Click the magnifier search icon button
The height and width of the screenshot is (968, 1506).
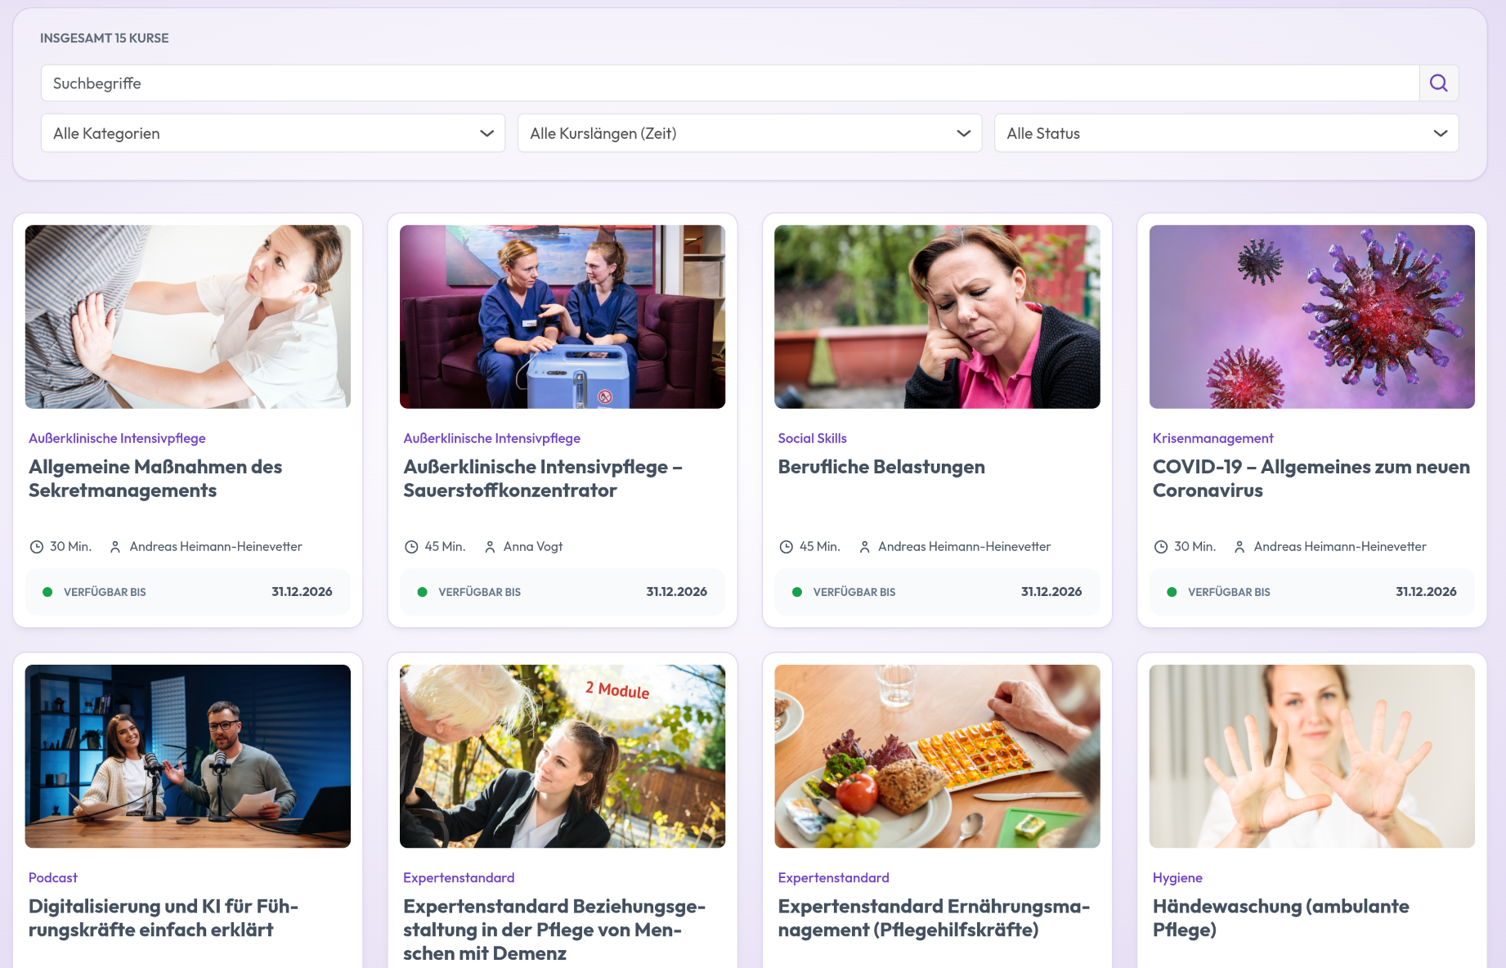click(x=1439, y=83)
